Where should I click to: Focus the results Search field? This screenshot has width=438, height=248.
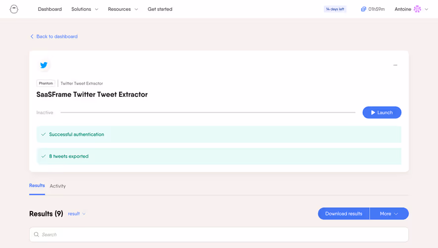point(219,234)
